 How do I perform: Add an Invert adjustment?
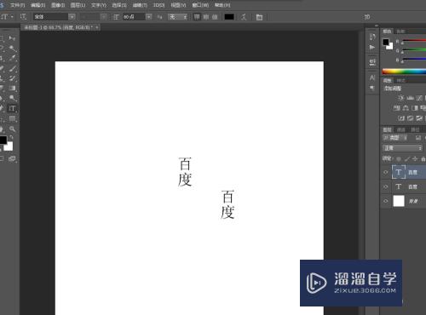point(401,118)
